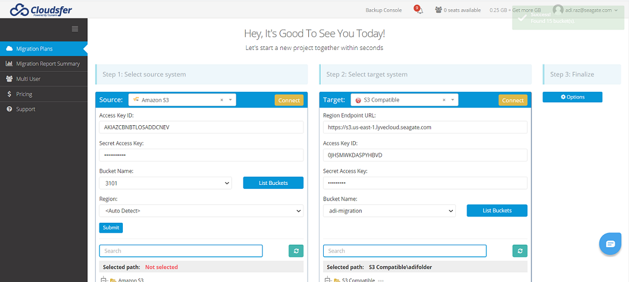Viewport: 629px width, 282px height.
Task: Open Backup Console link
Action: [383, 10]
